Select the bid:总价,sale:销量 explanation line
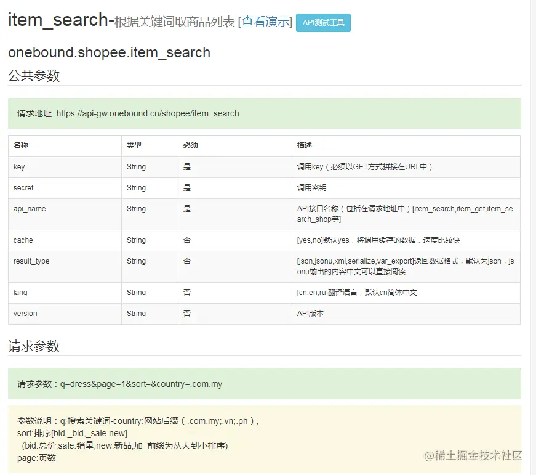 point(125,445)
